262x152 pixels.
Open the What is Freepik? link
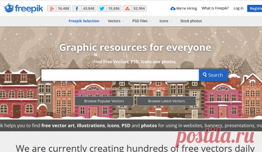[215, 8]
